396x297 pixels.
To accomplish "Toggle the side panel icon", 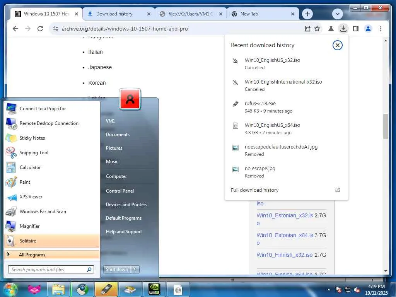I will (356, 29).
